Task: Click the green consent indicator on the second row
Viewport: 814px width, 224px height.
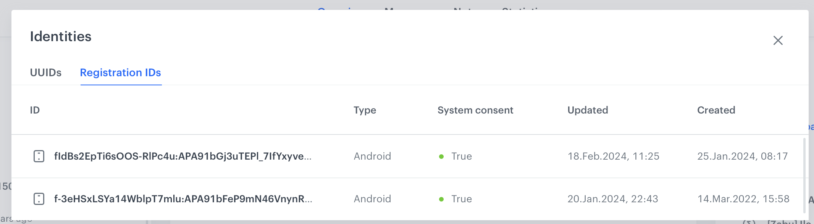Action: pyautogui.click(x=442, y=198)
